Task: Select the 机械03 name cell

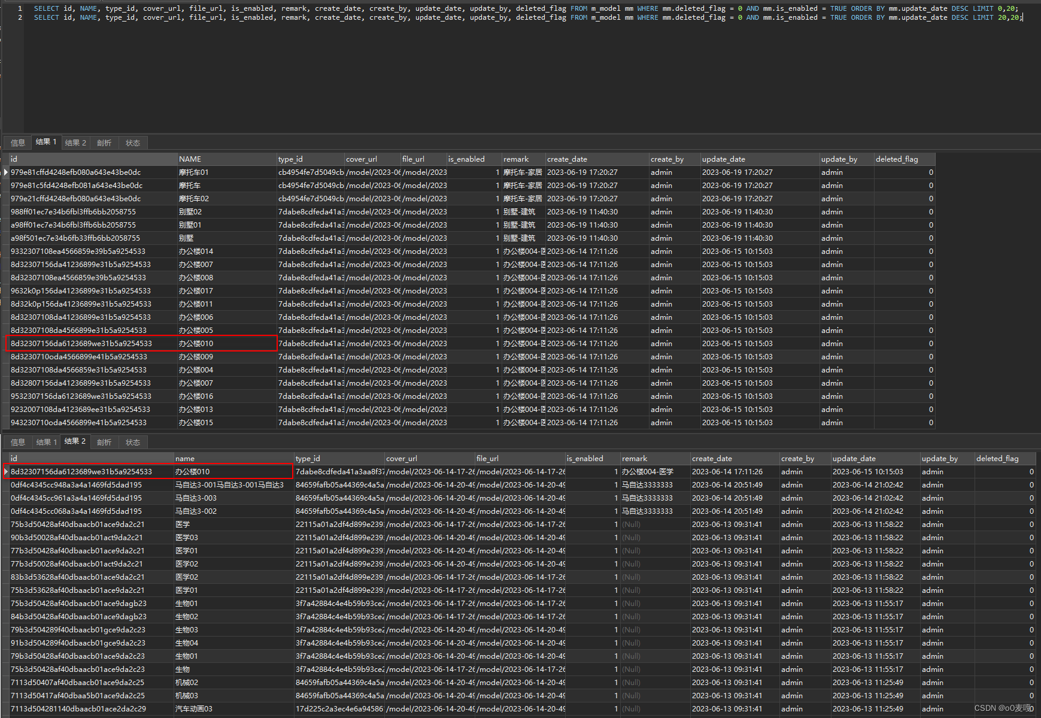Action: tap(233, 696)
